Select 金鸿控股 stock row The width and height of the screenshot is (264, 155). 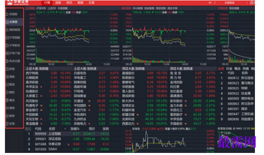point(193,82)
